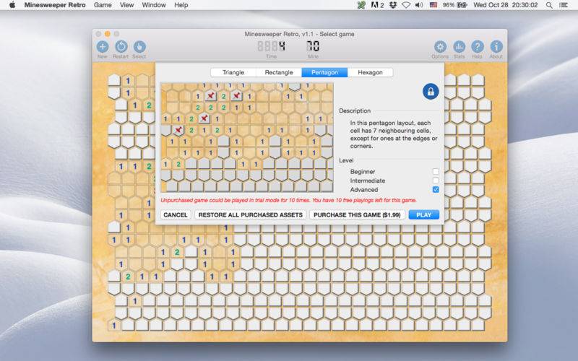Click the layout description text

pos(394,134)
